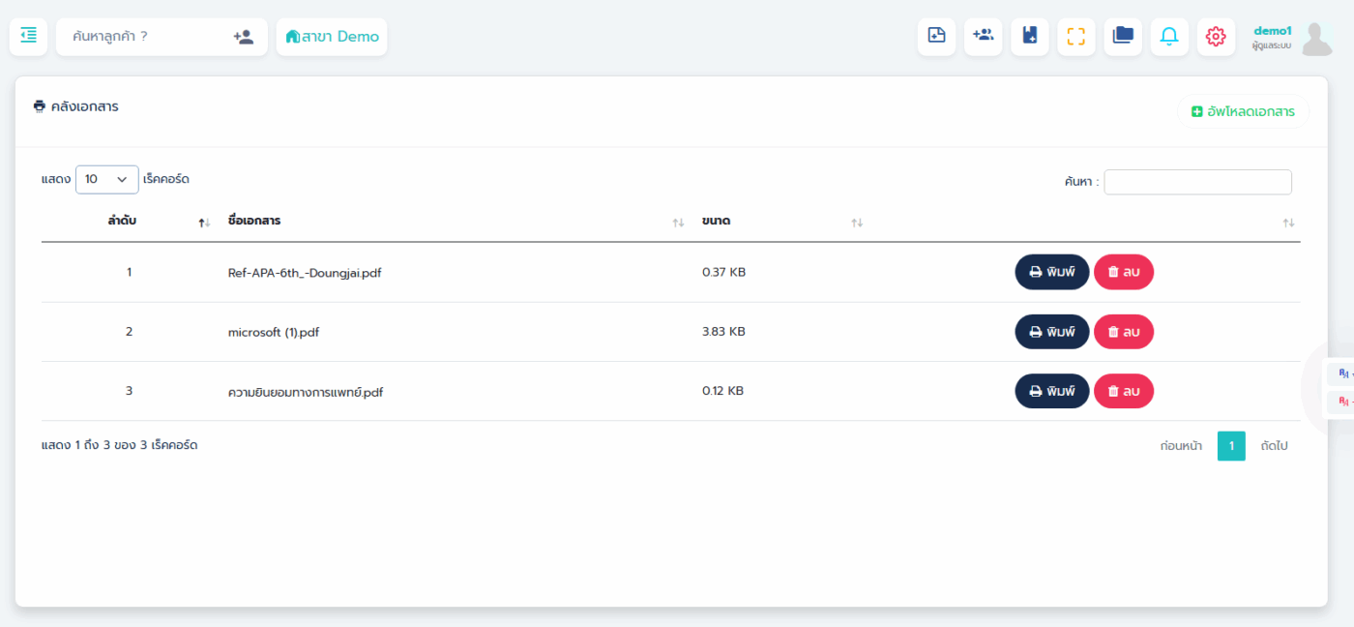The image size is (1354, 627).
Task: Sort table by ชื่อเอกสาร column
Action: coord(454,222)
